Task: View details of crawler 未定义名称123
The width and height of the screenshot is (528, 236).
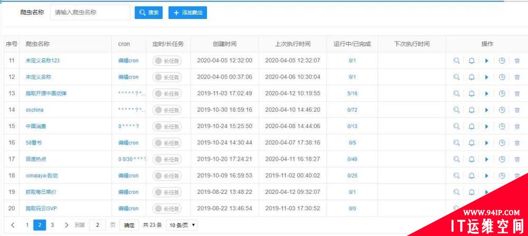Action: tap(456, 61)
